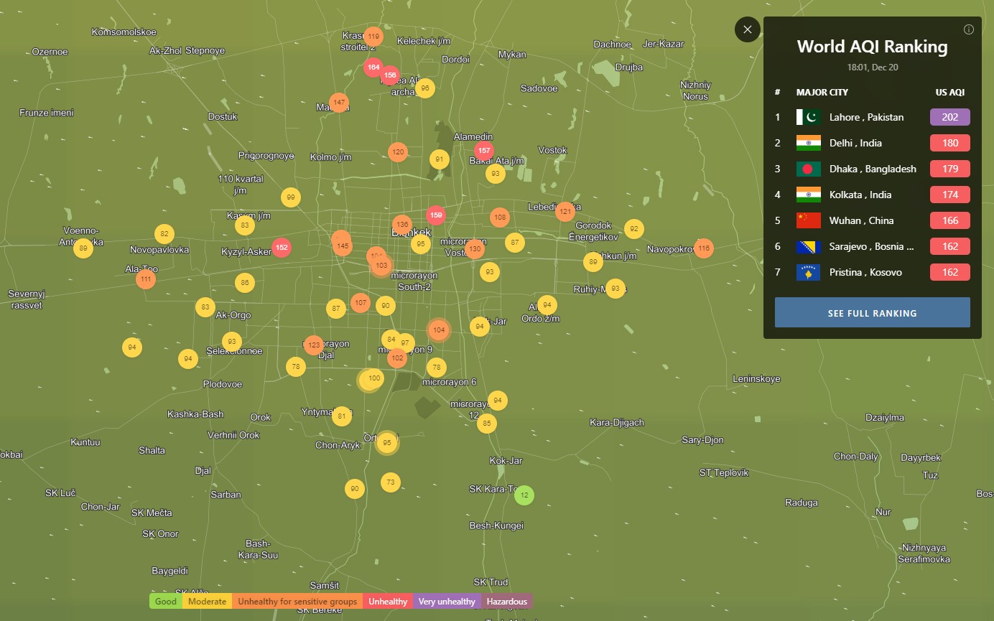Image resolution: width=994 pixels, height=621 pixels.
Task: Click the info icon in ranking panel
Action: [x=968, y=29]
